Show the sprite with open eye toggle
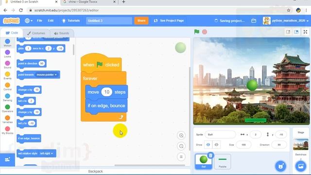This screenshot has height=175, width=311. pos(208,145)
